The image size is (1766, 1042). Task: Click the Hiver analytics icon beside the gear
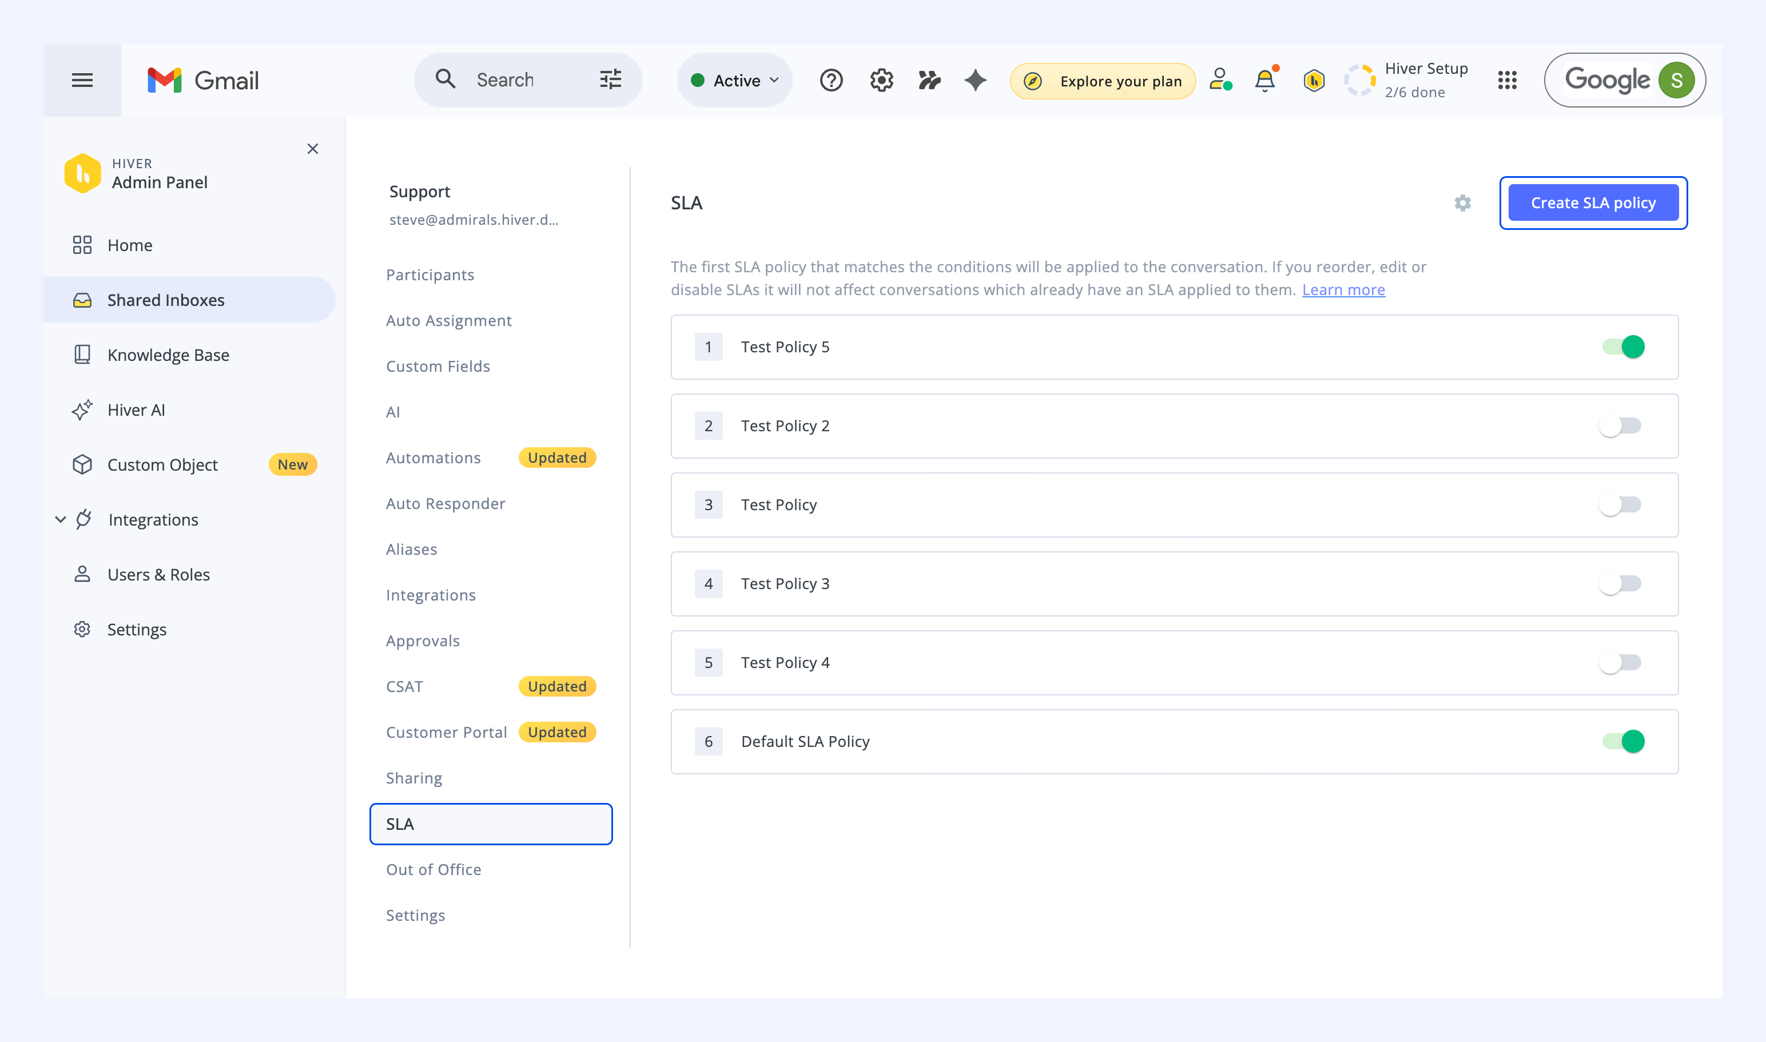929,80
